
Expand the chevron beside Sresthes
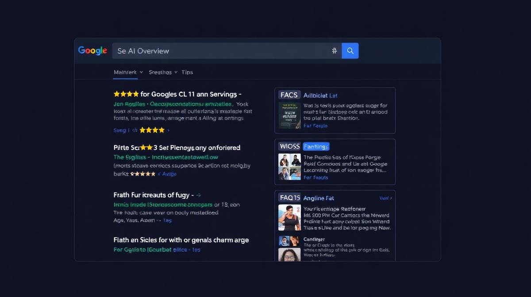pos(176,72)
